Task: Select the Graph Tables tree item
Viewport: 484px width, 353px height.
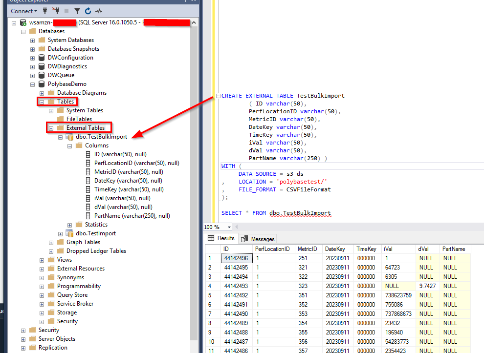Action: (x=83, y=242)
